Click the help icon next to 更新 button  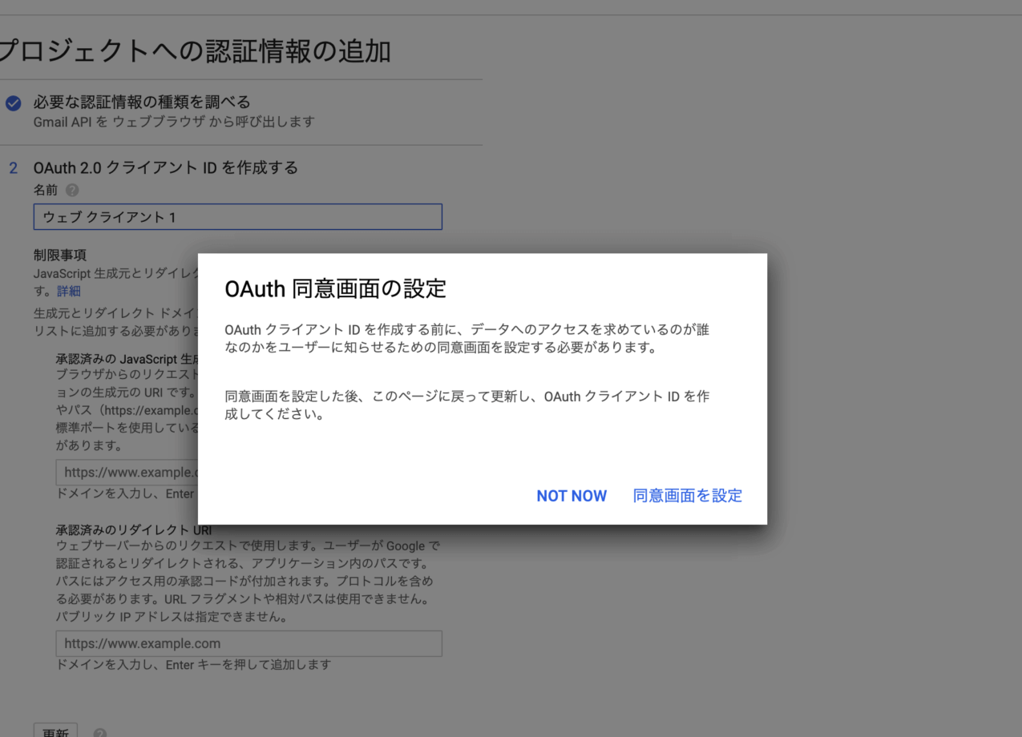[x=99, y=733]
